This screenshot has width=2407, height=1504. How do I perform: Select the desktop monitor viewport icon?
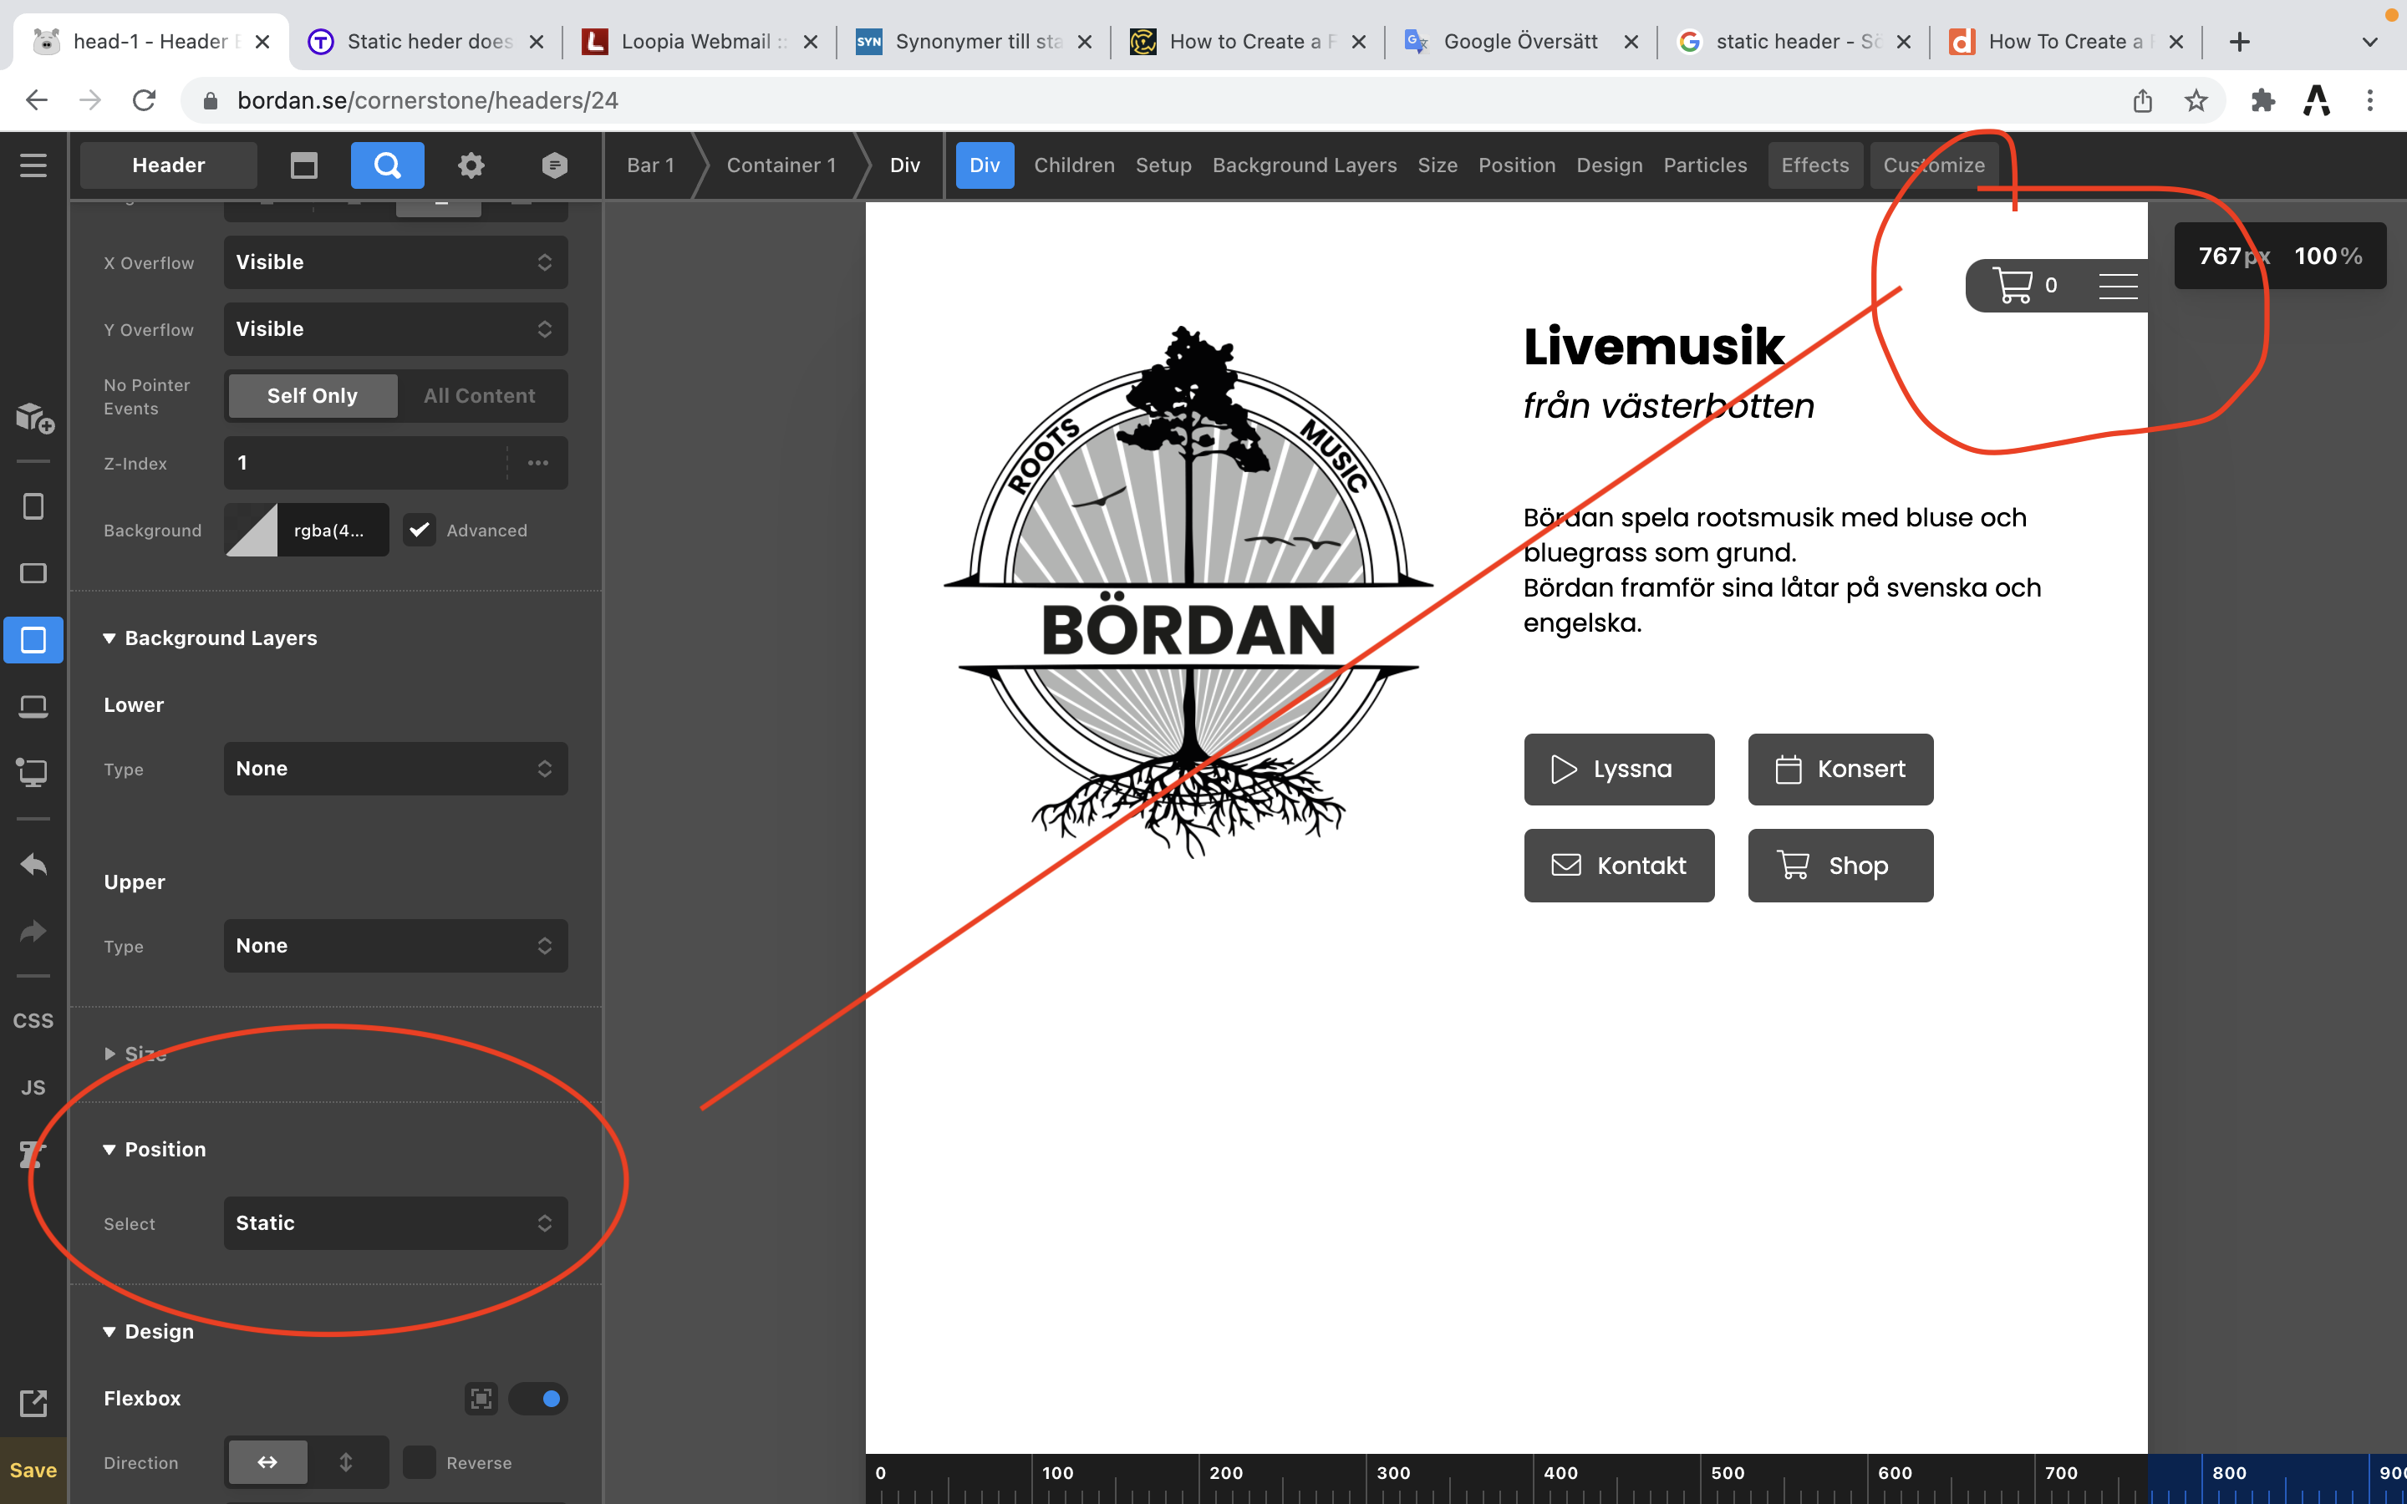(33, 773)
